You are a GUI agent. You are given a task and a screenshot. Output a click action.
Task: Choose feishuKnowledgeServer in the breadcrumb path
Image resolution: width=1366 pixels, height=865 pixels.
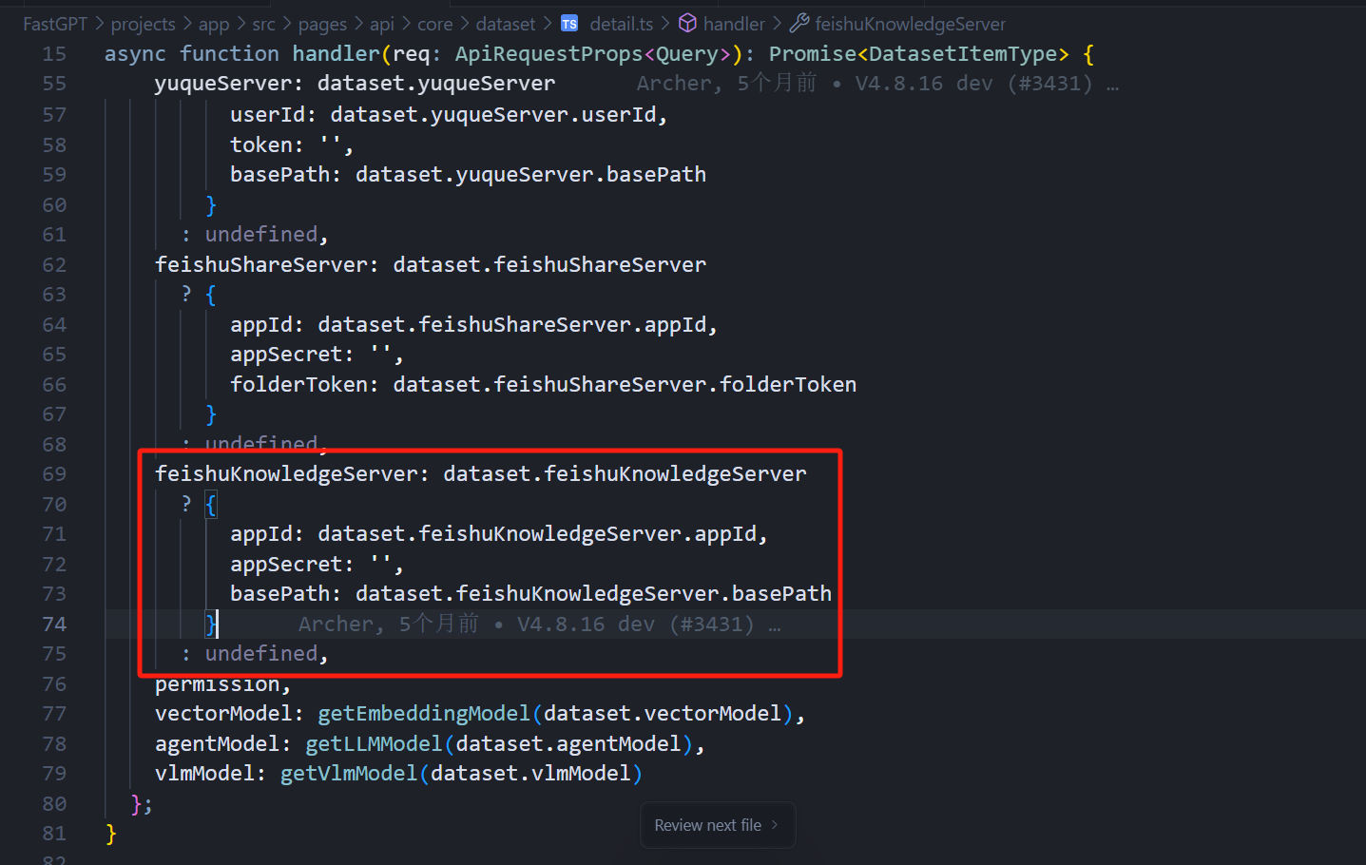click(910, 24)
